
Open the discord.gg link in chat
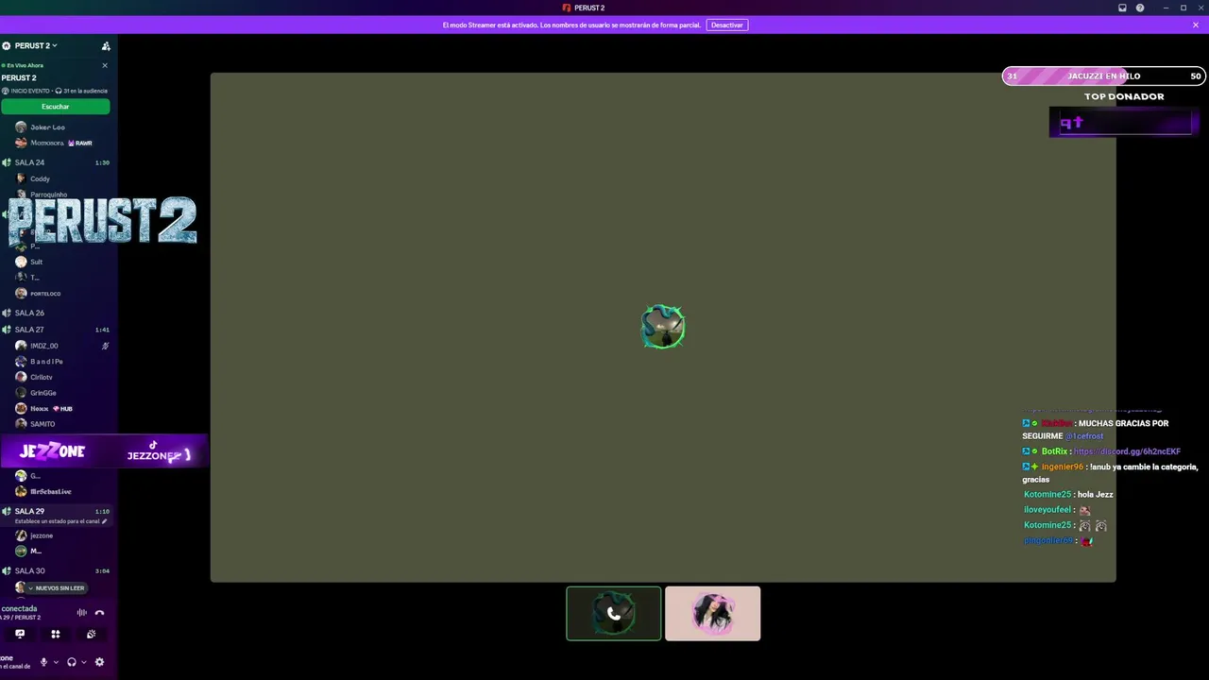[1128, 451]
